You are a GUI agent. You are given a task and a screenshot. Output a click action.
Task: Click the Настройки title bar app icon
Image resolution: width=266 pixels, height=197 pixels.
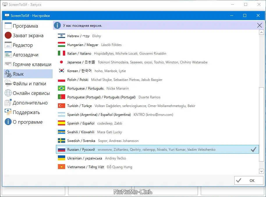(x=7, y=16)
